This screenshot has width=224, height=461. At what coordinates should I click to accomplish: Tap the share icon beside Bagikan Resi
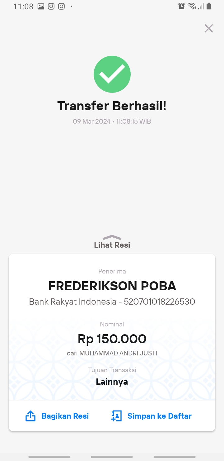[x=30, y=416]
